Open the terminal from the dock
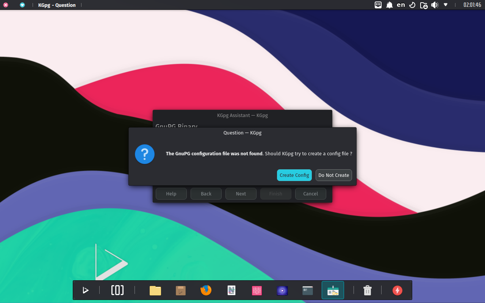This screenshot has width=485, height=303. click(x=308, y=291)
